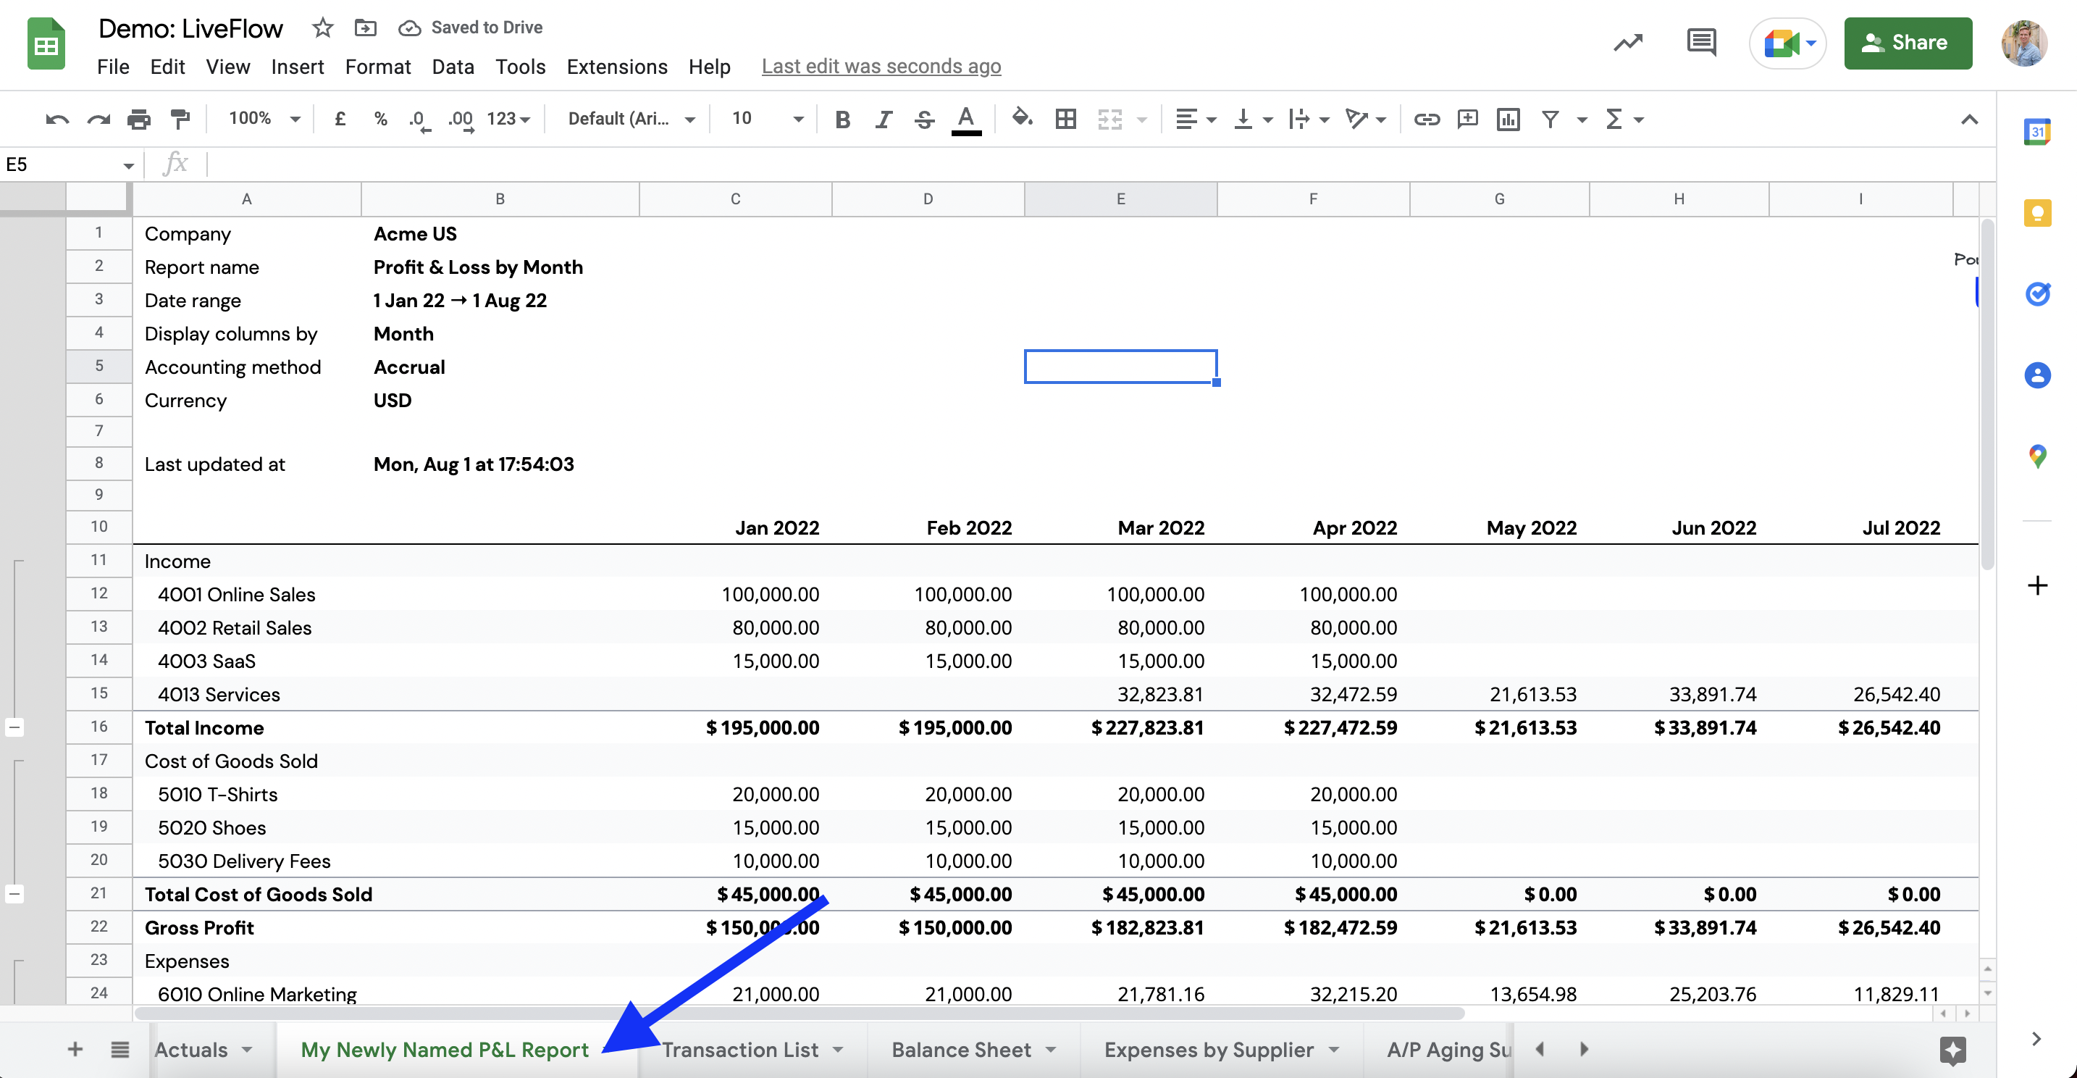Click the merge cells icon
Viewport: 2077px width, 1078px height.
tap(1109, 120)
